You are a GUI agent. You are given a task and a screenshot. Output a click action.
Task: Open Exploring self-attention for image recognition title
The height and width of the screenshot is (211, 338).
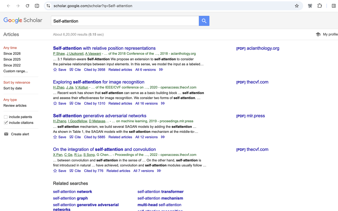click(x=99, y=82)
